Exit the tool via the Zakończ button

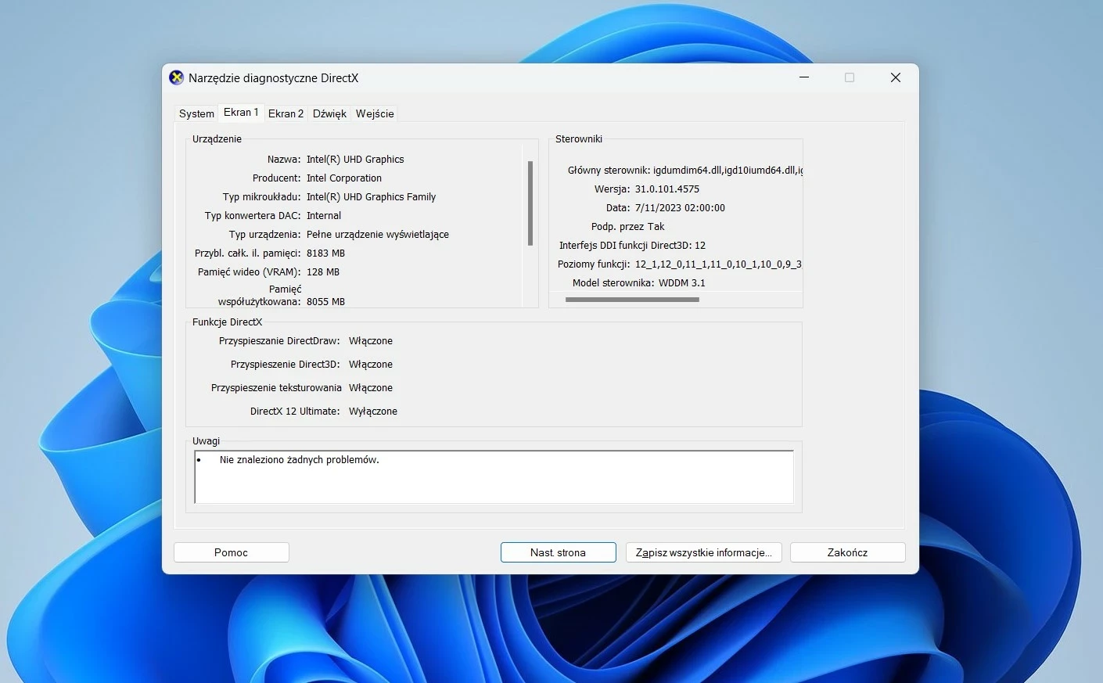(847, 552)
